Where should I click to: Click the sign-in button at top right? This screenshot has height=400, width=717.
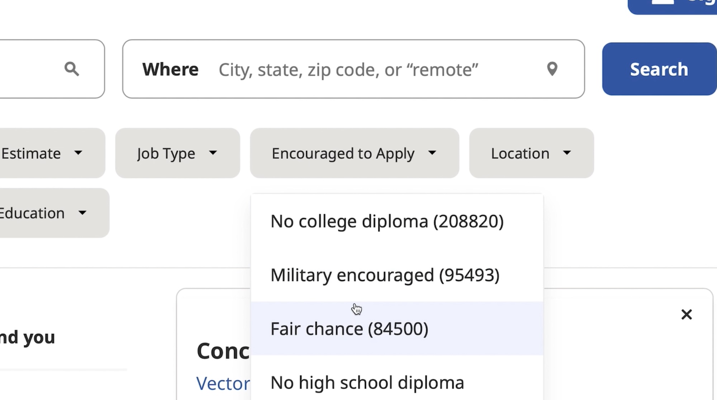673,5
